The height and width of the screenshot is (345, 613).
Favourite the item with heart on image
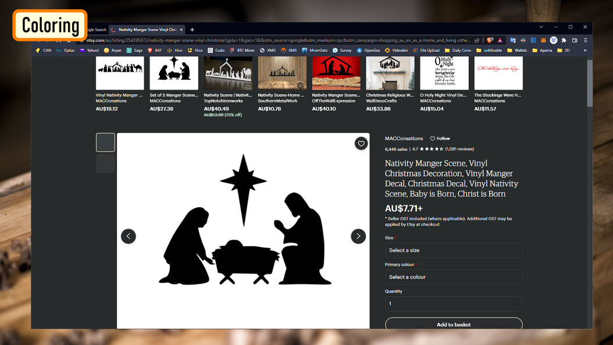[x=361, y=144]
